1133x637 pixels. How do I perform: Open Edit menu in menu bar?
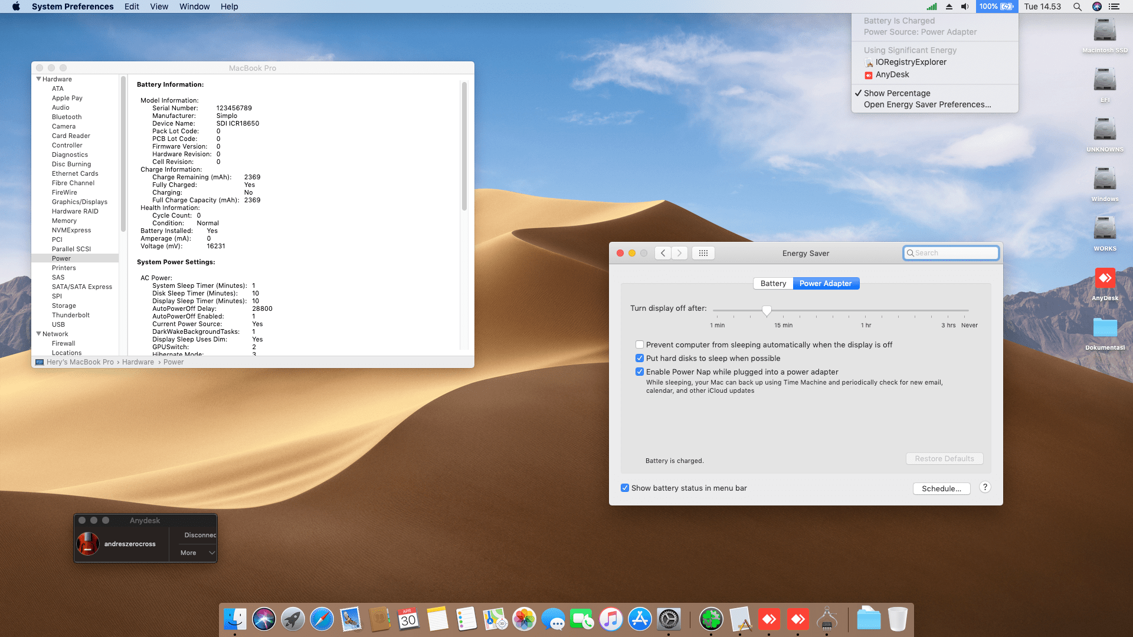[x=132, y=6]
